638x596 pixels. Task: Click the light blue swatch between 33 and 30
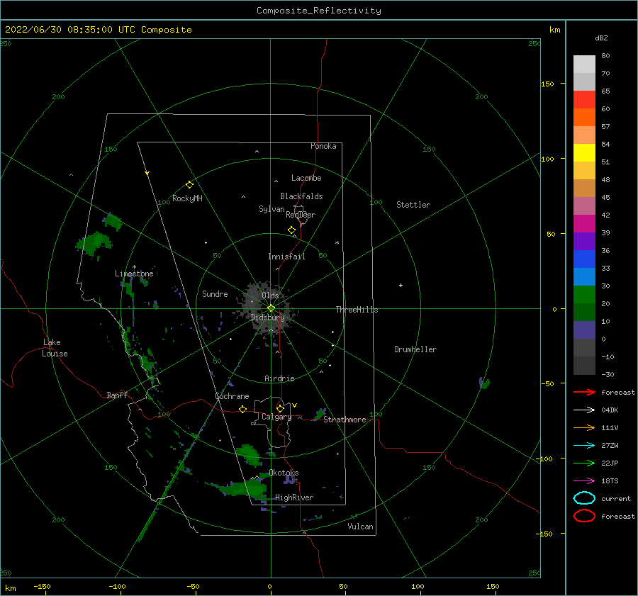click(x=584, y=276)
